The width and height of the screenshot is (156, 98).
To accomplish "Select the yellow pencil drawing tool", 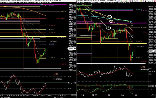I will (x=124, y=1).
